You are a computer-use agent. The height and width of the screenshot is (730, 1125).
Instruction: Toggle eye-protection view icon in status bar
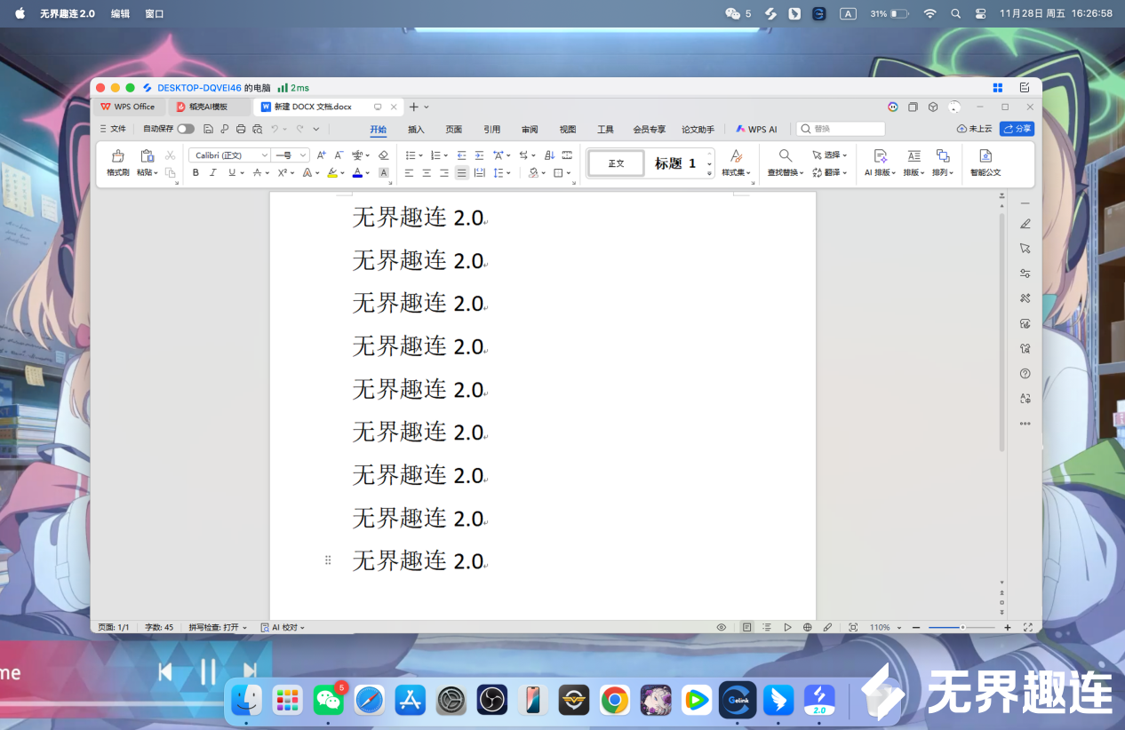722,627
